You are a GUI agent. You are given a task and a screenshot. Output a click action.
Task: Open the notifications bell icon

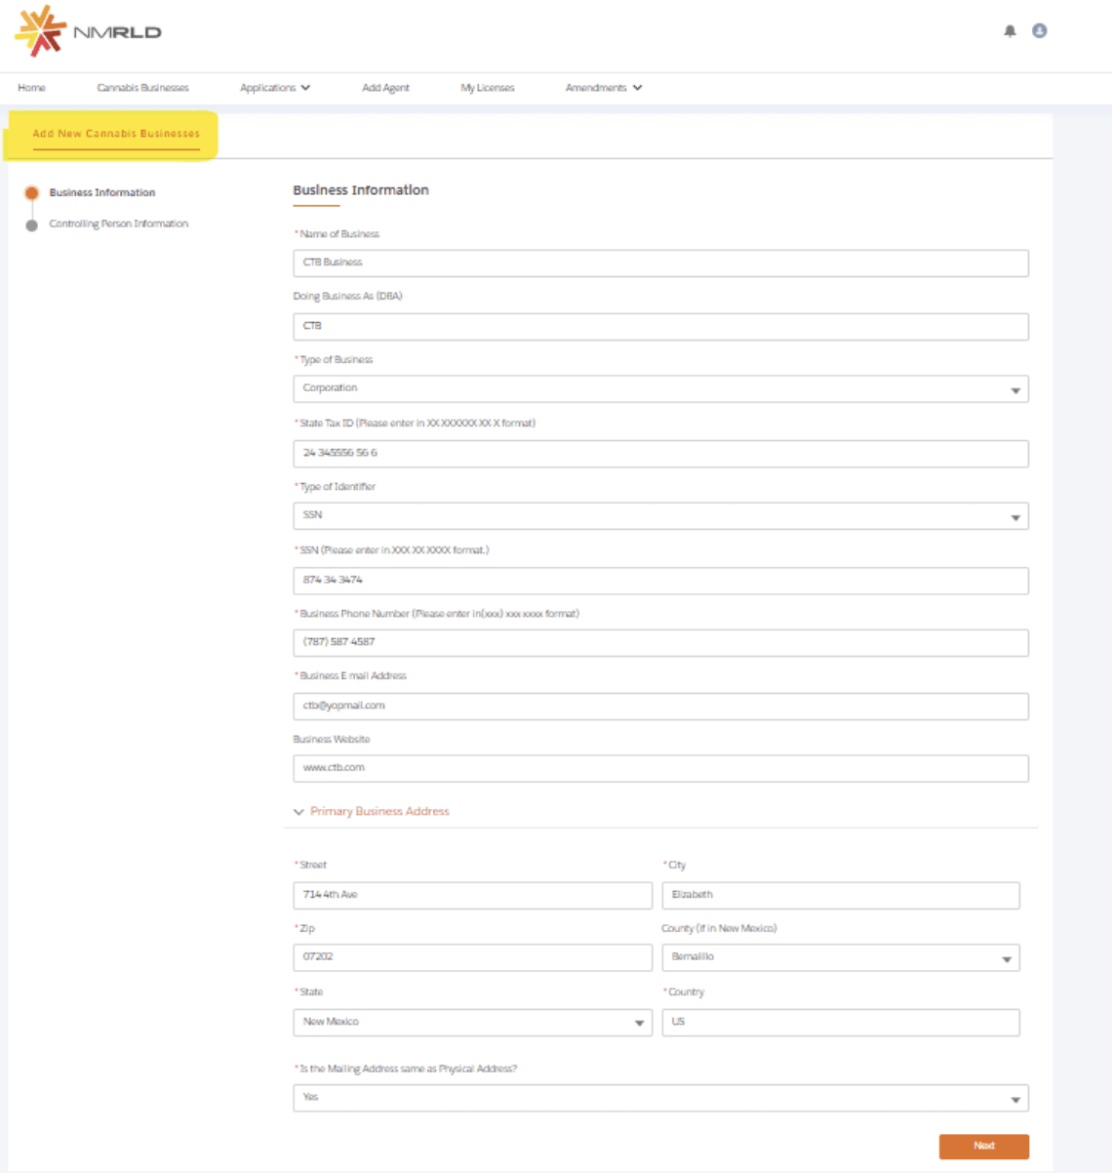tap(1010, 31)
